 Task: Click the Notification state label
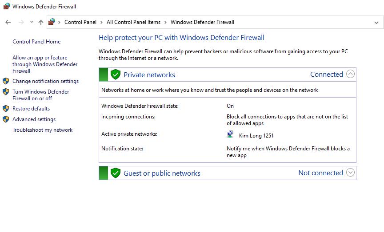coord(122,149)
